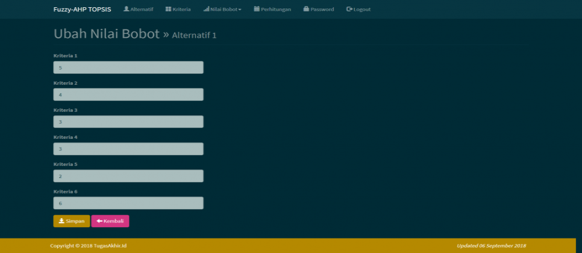The width and height of the screenshot is (582, 253).
Task: Click the Alternatif 1 breadcrumb subtitle
Action: tap(194, 35)
